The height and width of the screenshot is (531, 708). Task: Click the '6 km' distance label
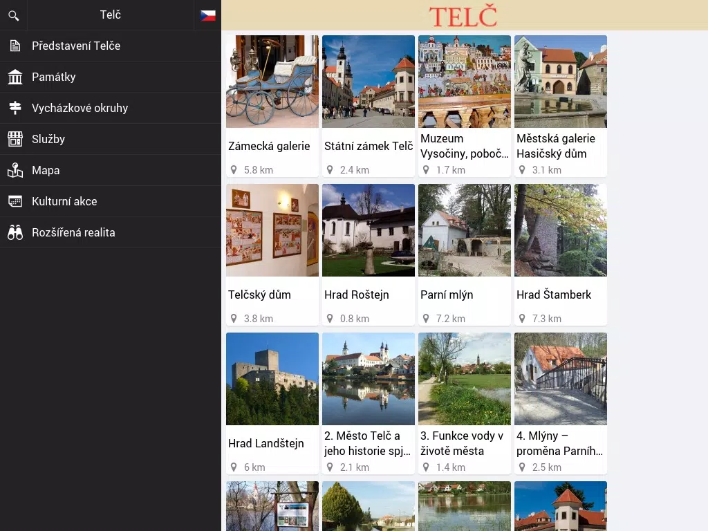coord(254,467)
